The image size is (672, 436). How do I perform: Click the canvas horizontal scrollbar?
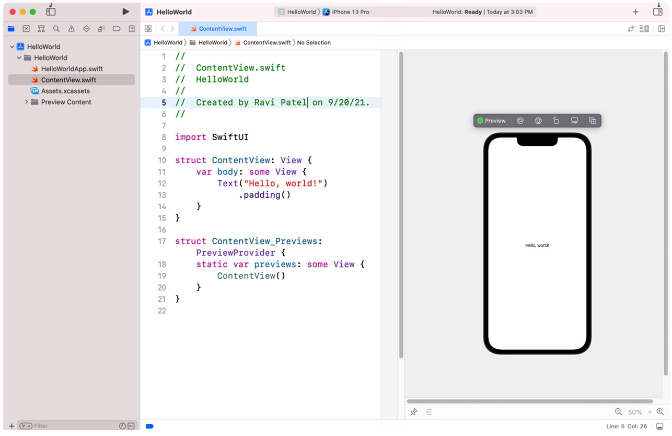point(530,401)
